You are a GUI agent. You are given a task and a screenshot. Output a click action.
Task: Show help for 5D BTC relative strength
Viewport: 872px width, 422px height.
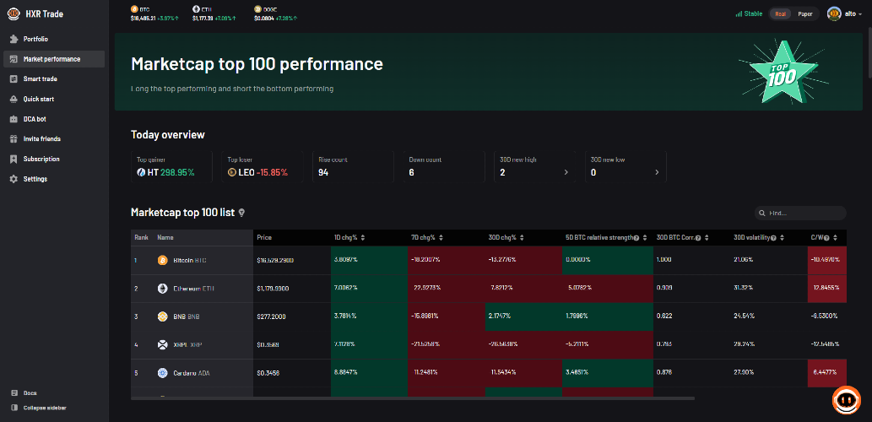pyautogui.click(x=636, y=238)
